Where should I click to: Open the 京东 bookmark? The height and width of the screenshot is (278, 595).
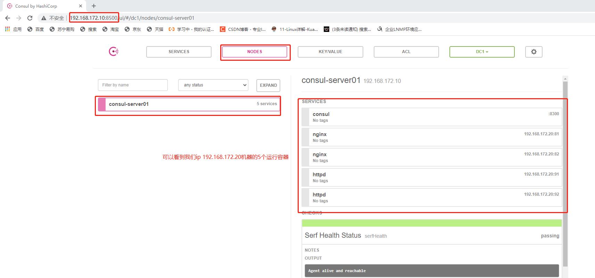tap(133, 29)
